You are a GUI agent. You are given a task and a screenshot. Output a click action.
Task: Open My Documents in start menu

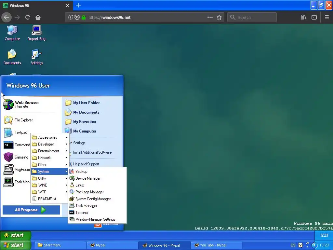point(82,112)
